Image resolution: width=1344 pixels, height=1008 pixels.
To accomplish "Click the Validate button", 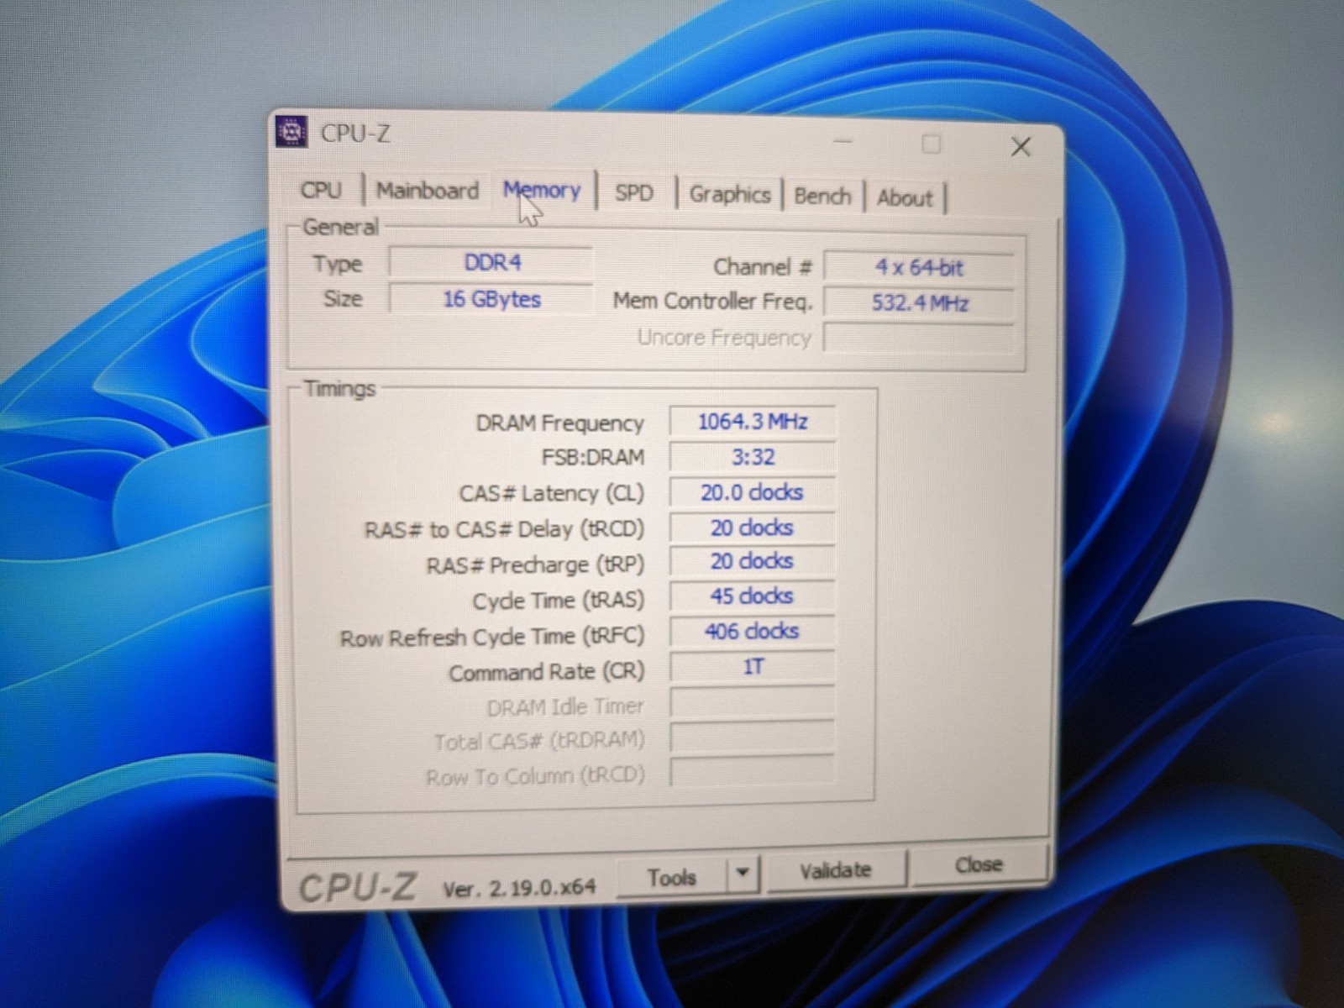I will tap(835, 870).
